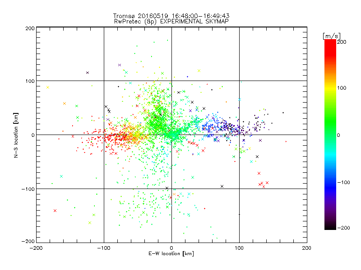Click the colorbar tick label 200
Screen dimensions: 361x270
click(342, 42)
